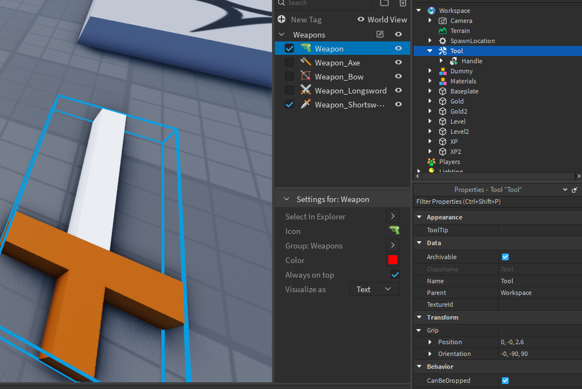Screen dimensions: 582x389
Task: Click the SpawnLocation gear icon
Action: click(443, 41)
